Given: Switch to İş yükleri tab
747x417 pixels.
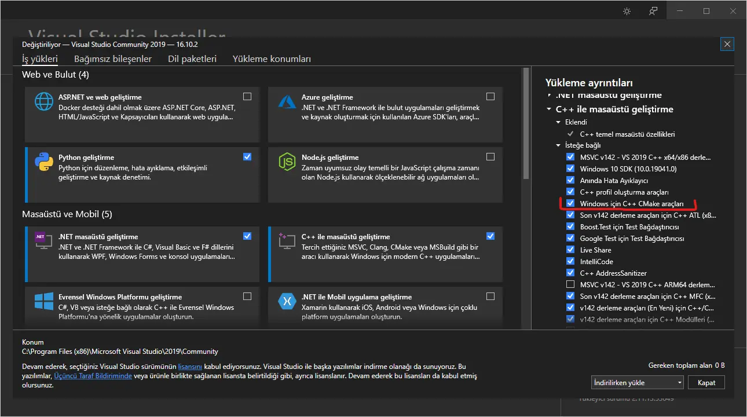Looking at the screenshot, I should pyautogui.click(x=40, y=59).
